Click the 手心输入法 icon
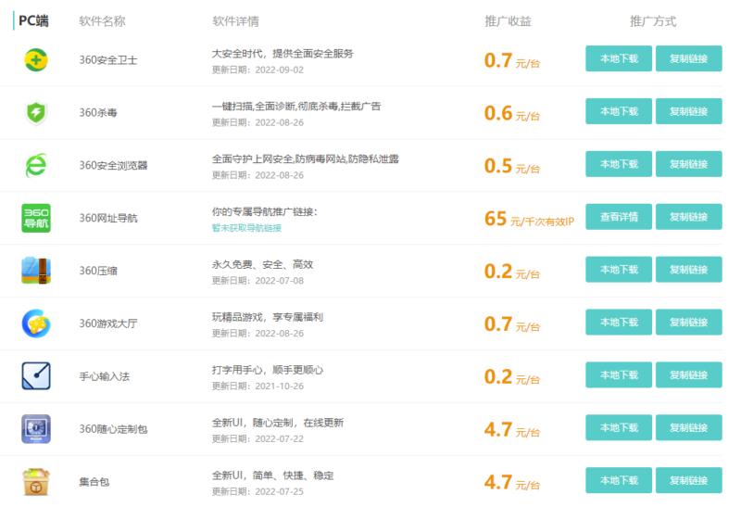This screenshot has width=741, height=507. pos(36,376)
